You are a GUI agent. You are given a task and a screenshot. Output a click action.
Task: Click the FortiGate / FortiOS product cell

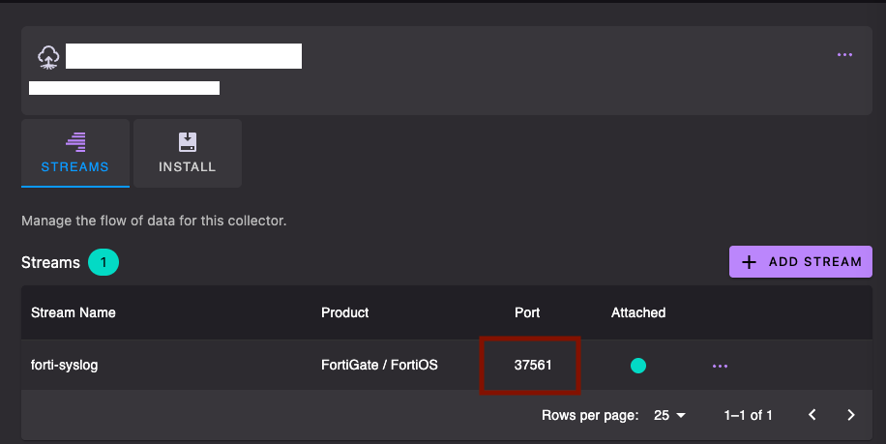pos(379,366)
